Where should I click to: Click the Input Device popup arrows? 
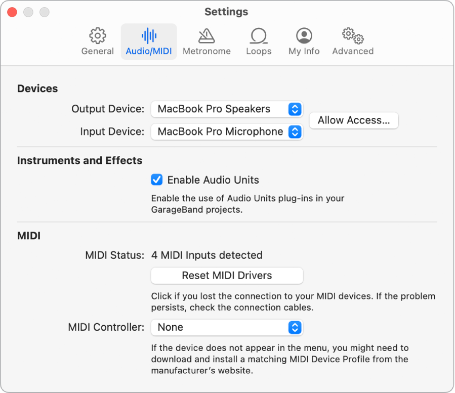295,132
